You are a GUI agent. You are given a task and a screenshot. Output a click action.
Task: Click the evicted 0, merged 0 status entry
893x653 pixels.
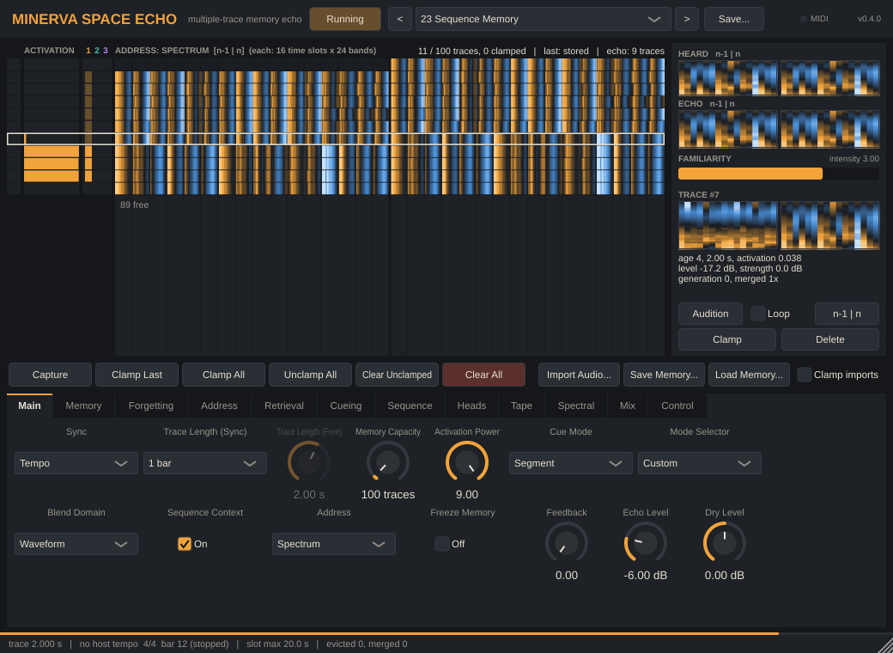point(367,644)
